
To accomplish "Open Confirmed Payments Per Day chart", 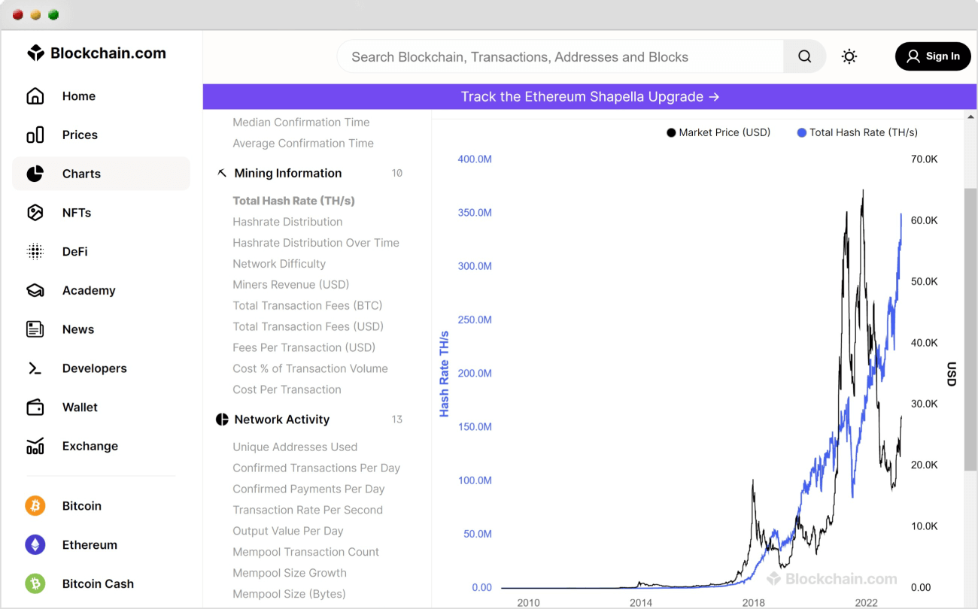I will coord(308,489).
